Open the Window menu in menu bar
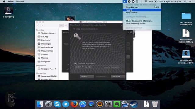Screen dimensions: 195x109 coord(20,2)
